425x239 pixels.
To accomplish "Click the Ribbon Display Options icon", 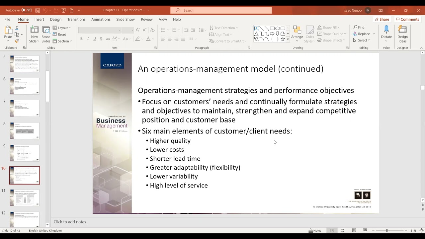I will tap(381, 10).
